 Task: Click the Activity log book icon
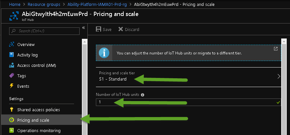click(x=12, y=55)
